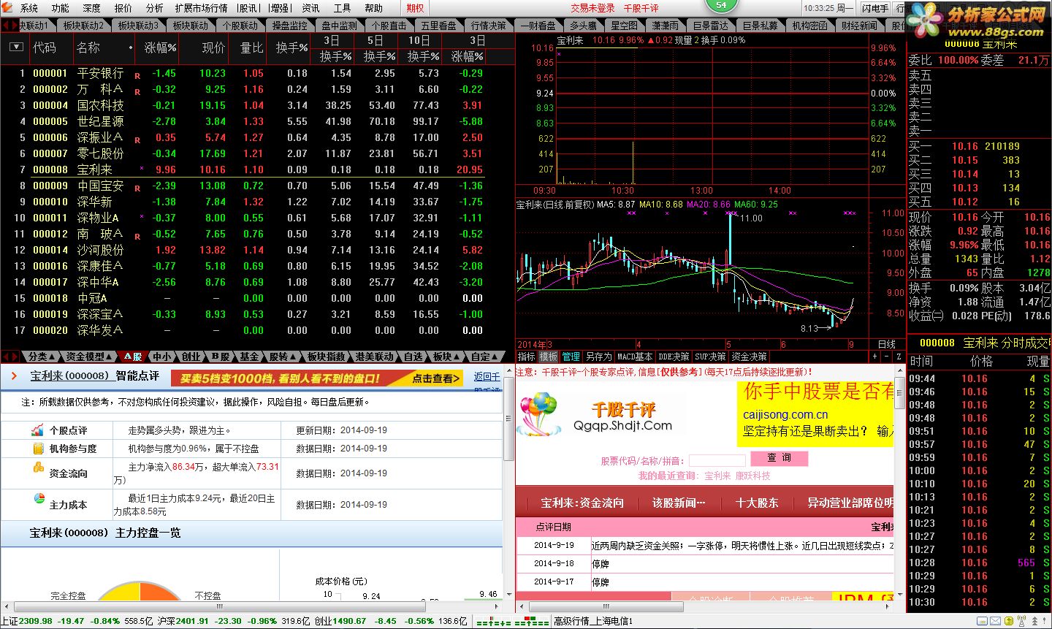
Task: Open the 系统 menu
Action: pos(29,8)
